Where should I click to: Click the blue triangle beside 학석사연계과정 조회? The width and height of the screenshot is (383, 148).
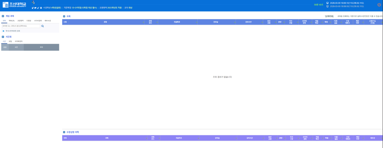pyautogui.click(x=4, y=31)
